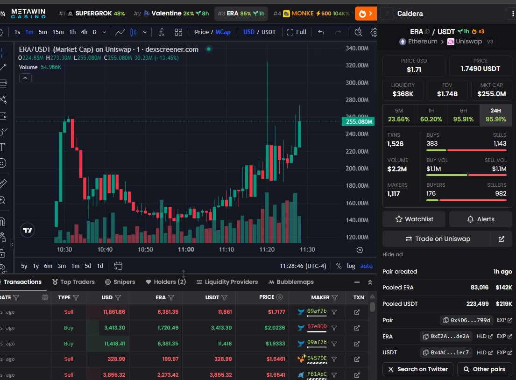Image resolution: width=516 pixels, height=380 pixels.
Task: Open the Alerts button
Action: (481, 219)
